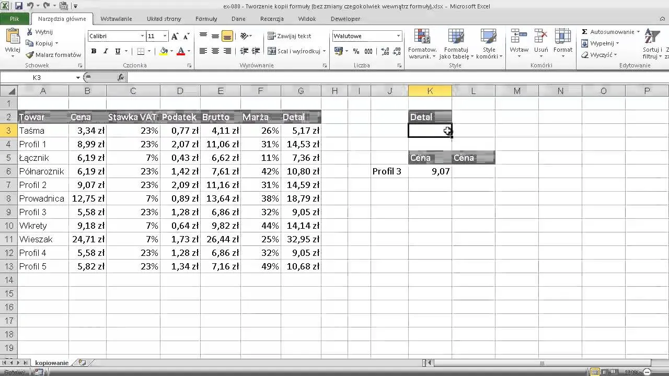The width and height of the screenshot is (669, 376).
Task: Redo the last undone action
Action: click(46, 6)
